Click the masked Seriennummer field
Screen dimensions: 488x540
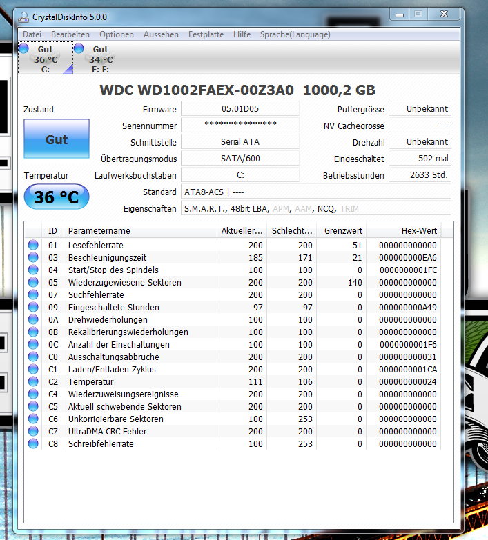240,125
